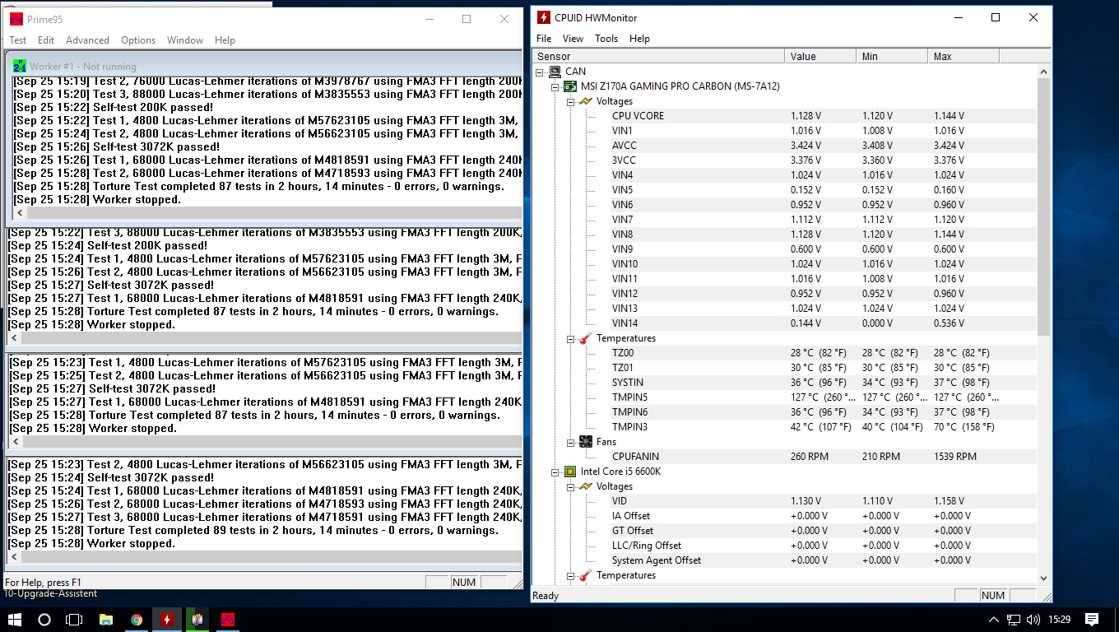Collapse the Intel Core i5 6600K node
Screen dimensions: 1119x632
[x=555, y=472]
